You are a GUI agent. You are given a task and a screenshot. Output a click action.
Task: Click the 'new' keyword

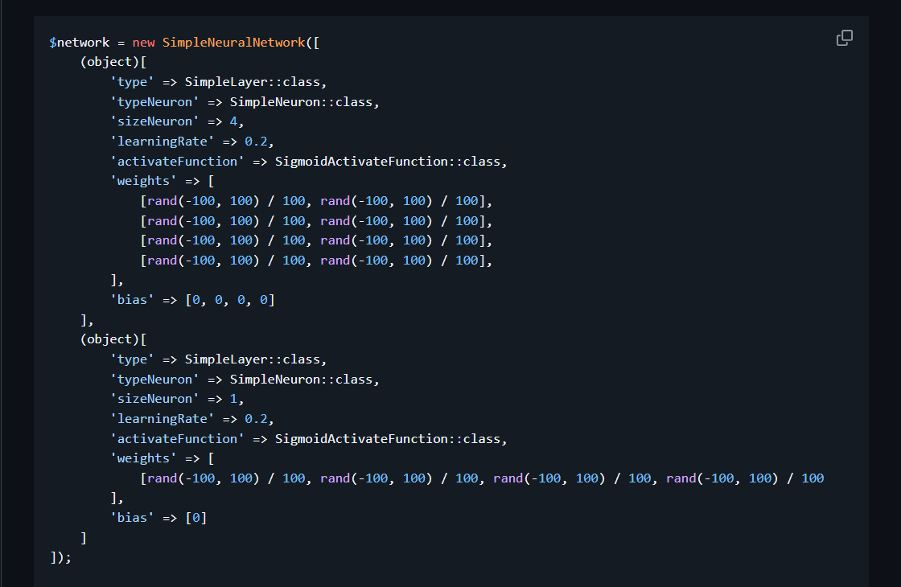[144, 42]
